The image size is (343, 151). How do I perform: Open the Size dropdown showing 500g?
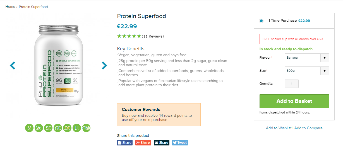coord(307,71)
